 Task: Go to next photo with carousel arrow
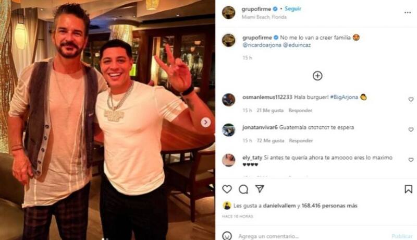(205, 123)
